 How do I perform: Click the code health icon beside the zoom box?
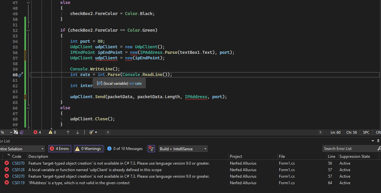(16, 132)
